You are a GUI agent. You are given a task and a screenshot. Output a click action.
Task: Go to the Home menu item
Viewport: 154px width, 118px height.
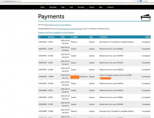click(x=43, y=7)
